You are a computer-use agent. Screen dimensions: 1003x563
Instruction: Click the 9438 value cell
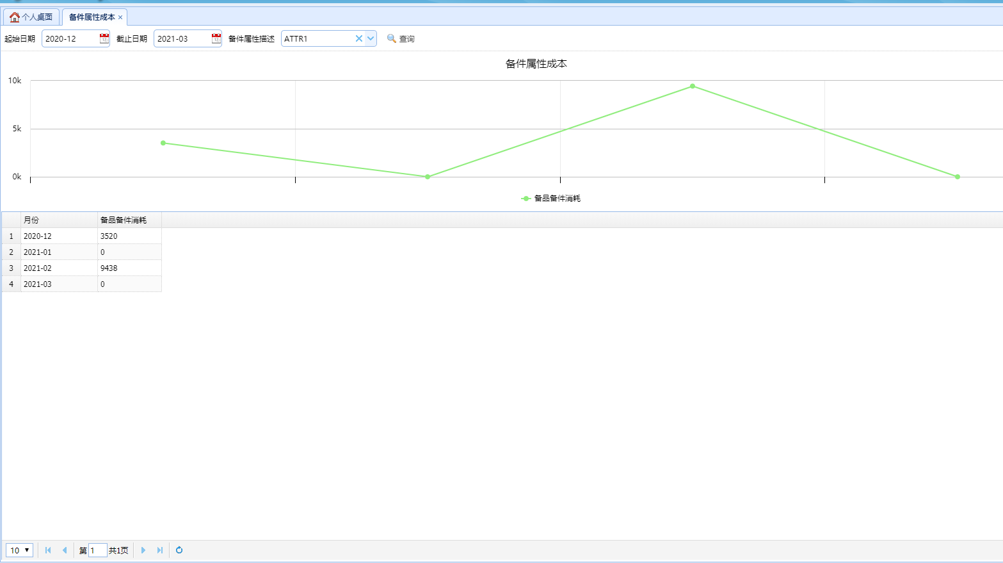[129, 268]
